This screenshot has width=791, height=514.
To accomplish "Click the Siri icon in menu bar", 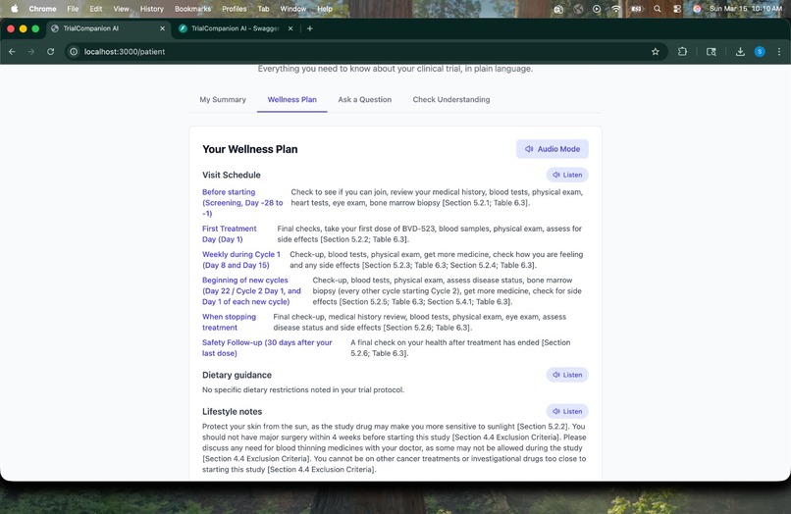I will coord(697,9).
